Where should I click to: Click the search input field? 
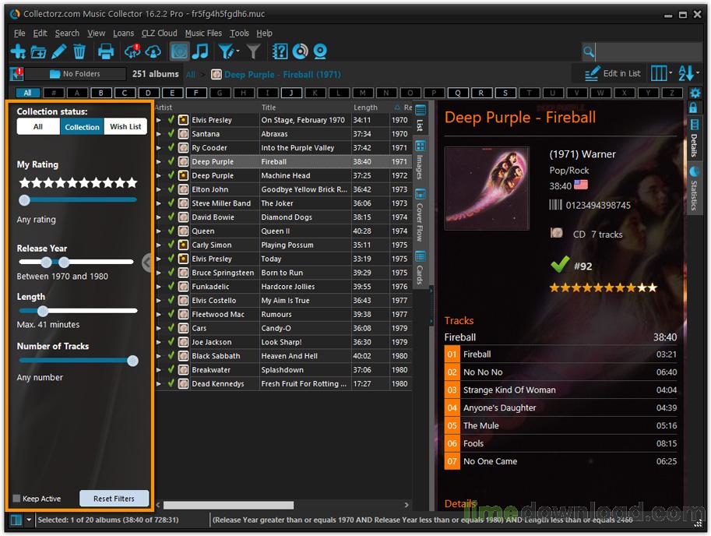[x=646, y=52]
